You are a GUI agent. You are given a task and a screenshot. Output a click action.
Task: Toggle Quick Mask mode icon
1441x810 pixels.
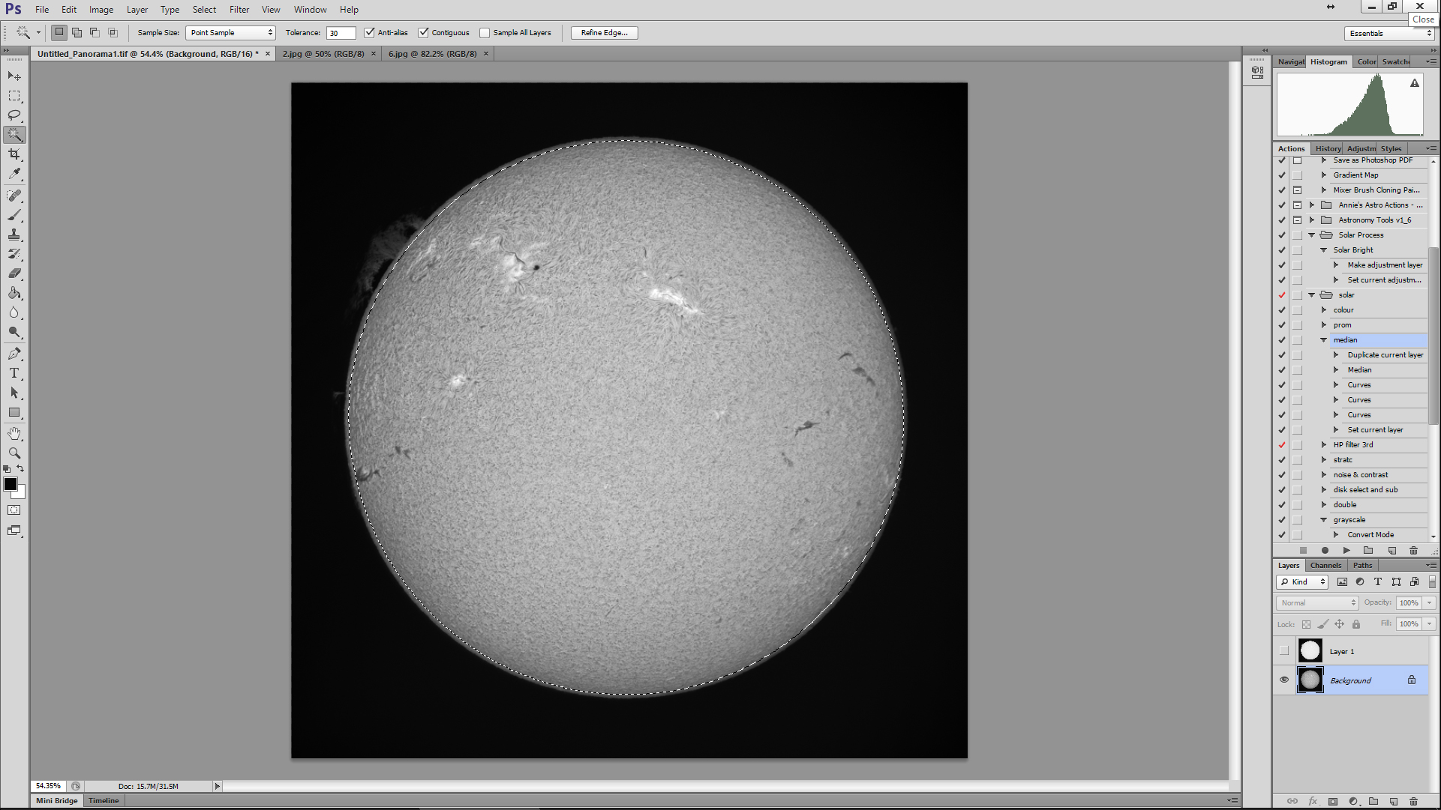coord(14,510)
